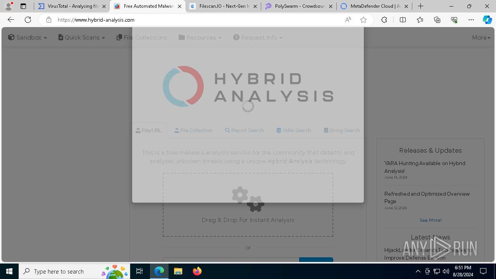This screenshot has width=496, height=279.
Task: Open File Explorer from the taskbar
Action: pyautogui.click(x=178, y=271)
